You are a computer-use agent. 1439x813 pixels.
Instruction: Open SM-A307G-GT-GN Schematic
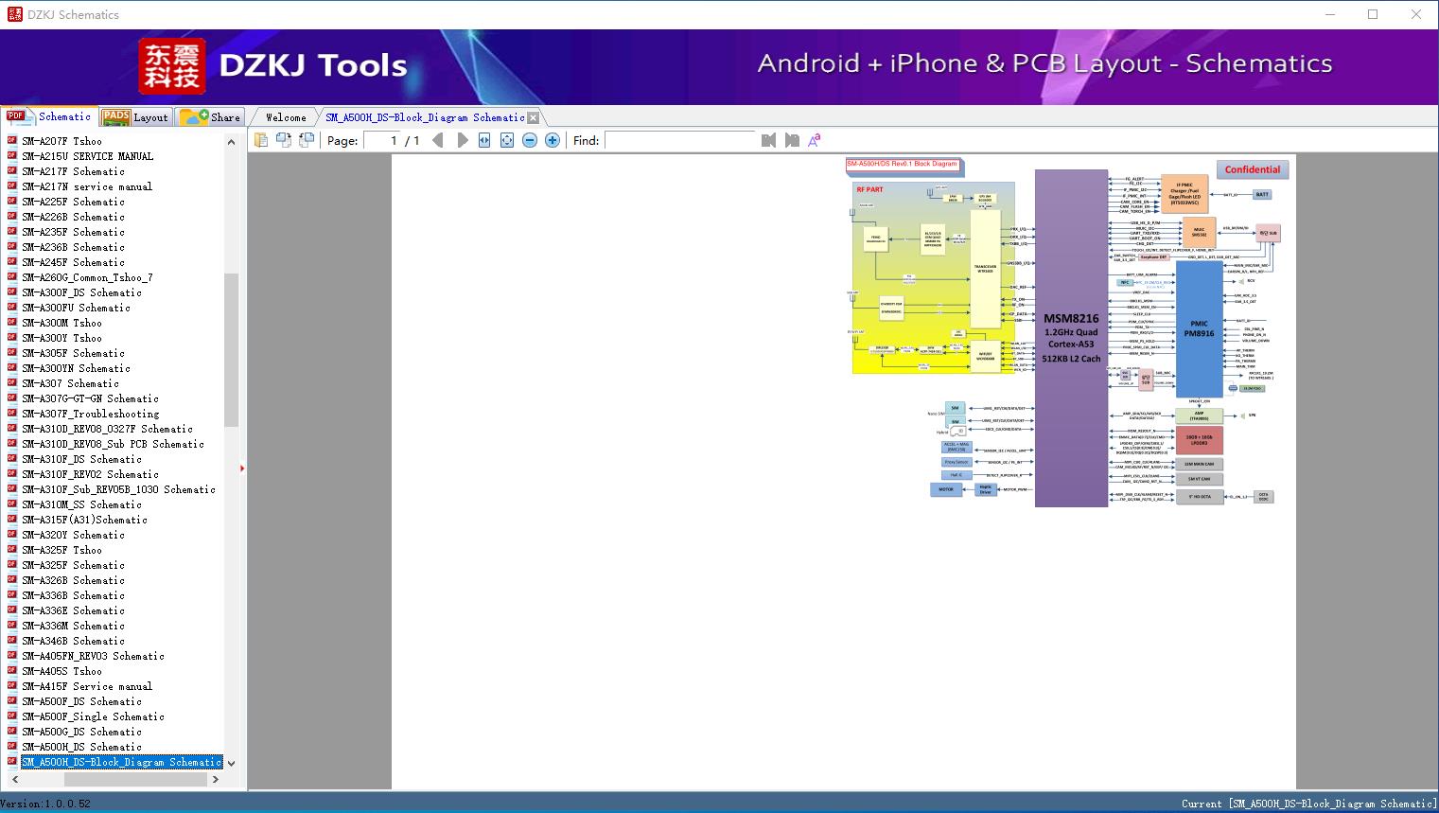[90, 398]
